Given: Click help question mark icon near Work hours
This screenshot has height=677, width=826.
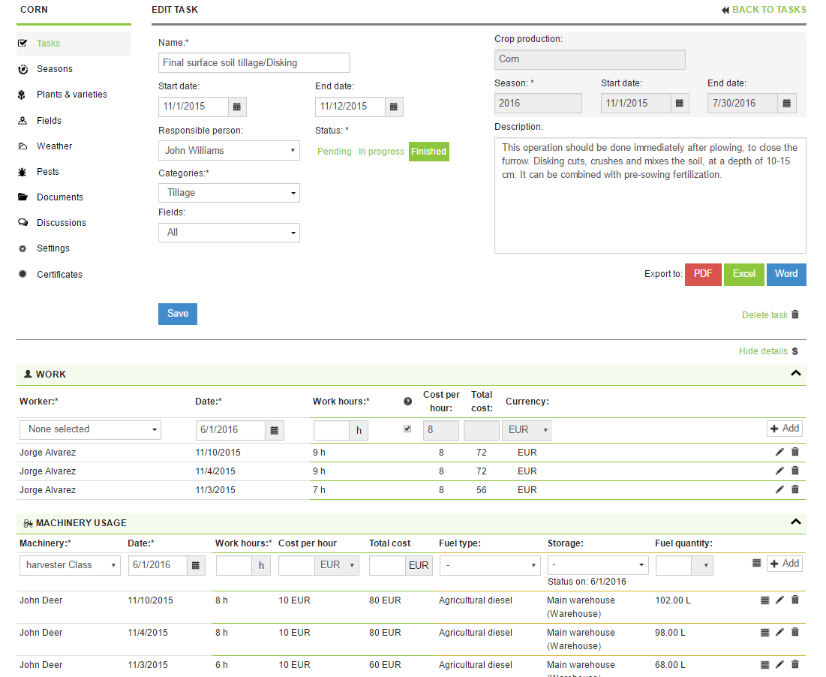Looking at the screenshot, I should [x=407, y=402].
